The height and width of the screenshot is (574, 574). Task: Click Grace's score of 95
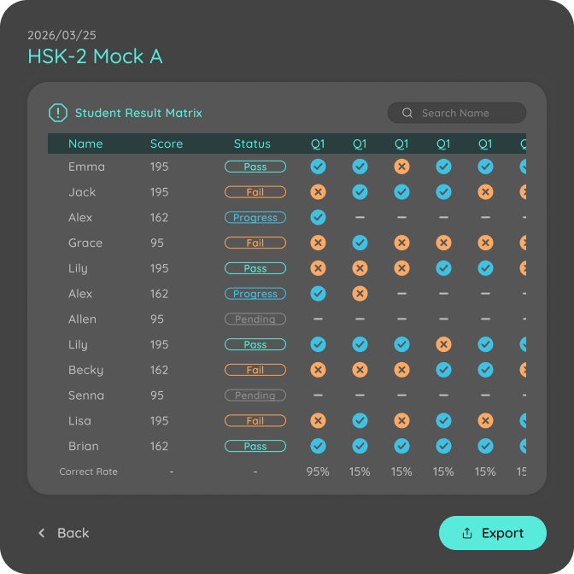[x=156, y=243]
